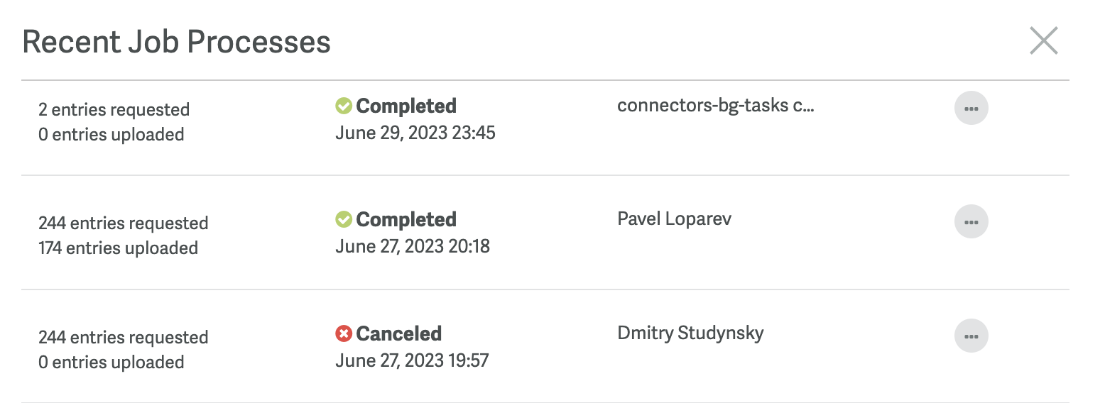Screen dimensions: 1105x403
Task: Click timestamp June 29, 2023 23:45
Action: coord(415,133)
